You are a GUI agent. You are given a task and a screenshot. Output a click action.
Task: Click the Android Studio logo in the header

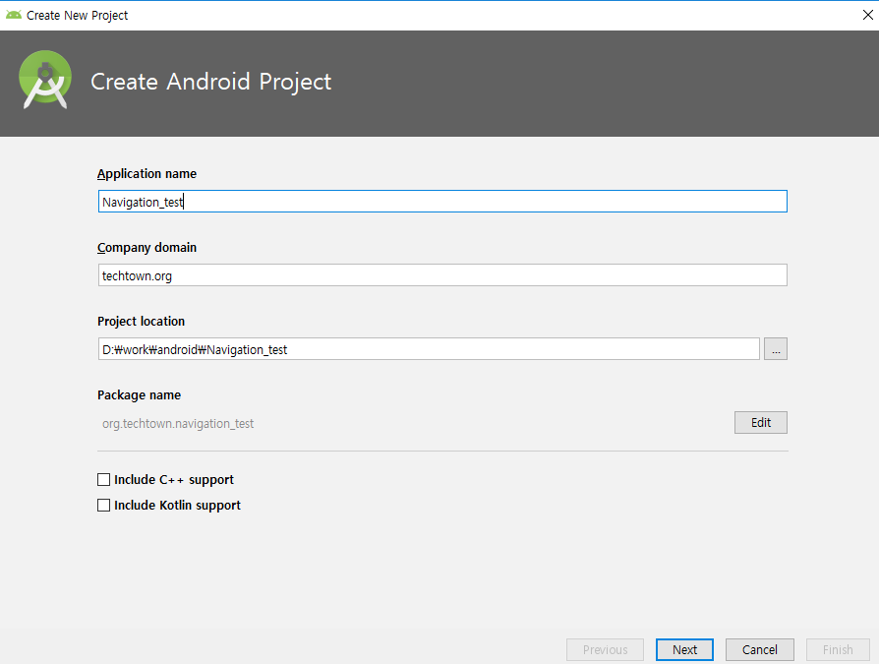click(x=45, y=80)
